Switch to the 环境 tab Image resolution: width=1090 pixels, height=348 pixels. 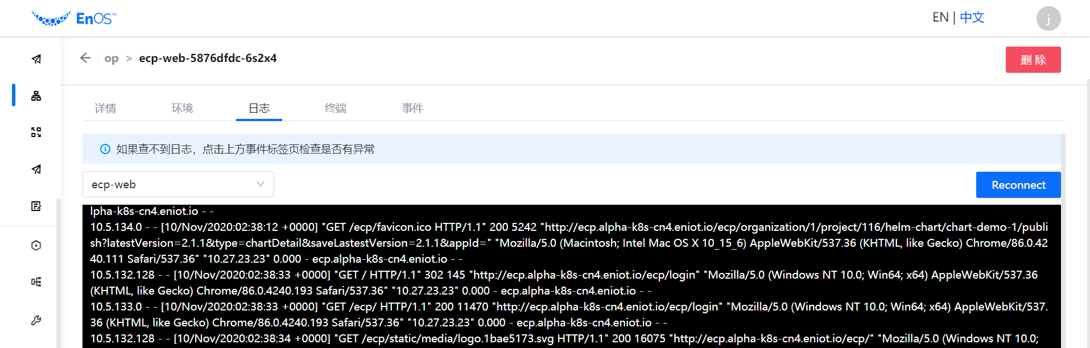pos(182,108)
